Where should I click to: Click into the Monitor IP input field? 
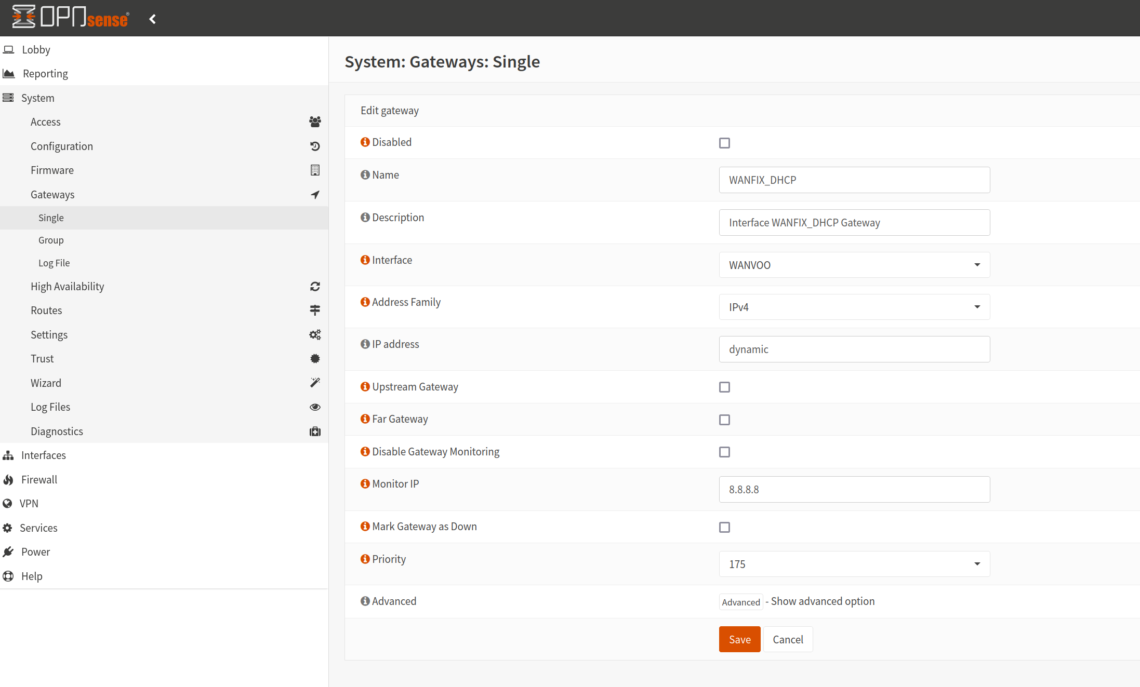click(x=854, y=489)
